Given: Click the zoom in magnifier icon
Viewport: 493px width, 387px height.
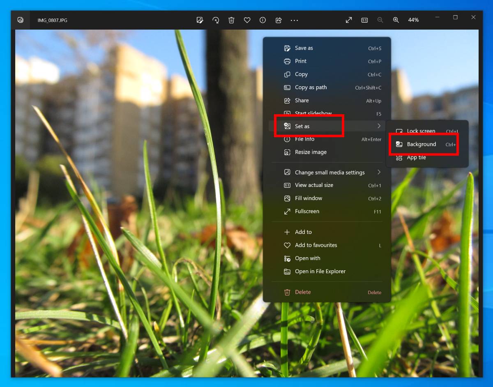Looking at the screenshot, I should coord(396,20).
